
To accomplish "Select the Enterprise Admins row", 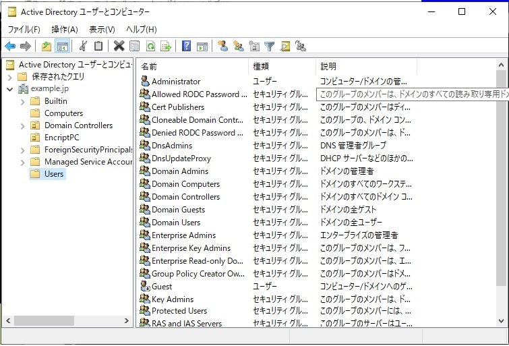I will coord(276,235).
